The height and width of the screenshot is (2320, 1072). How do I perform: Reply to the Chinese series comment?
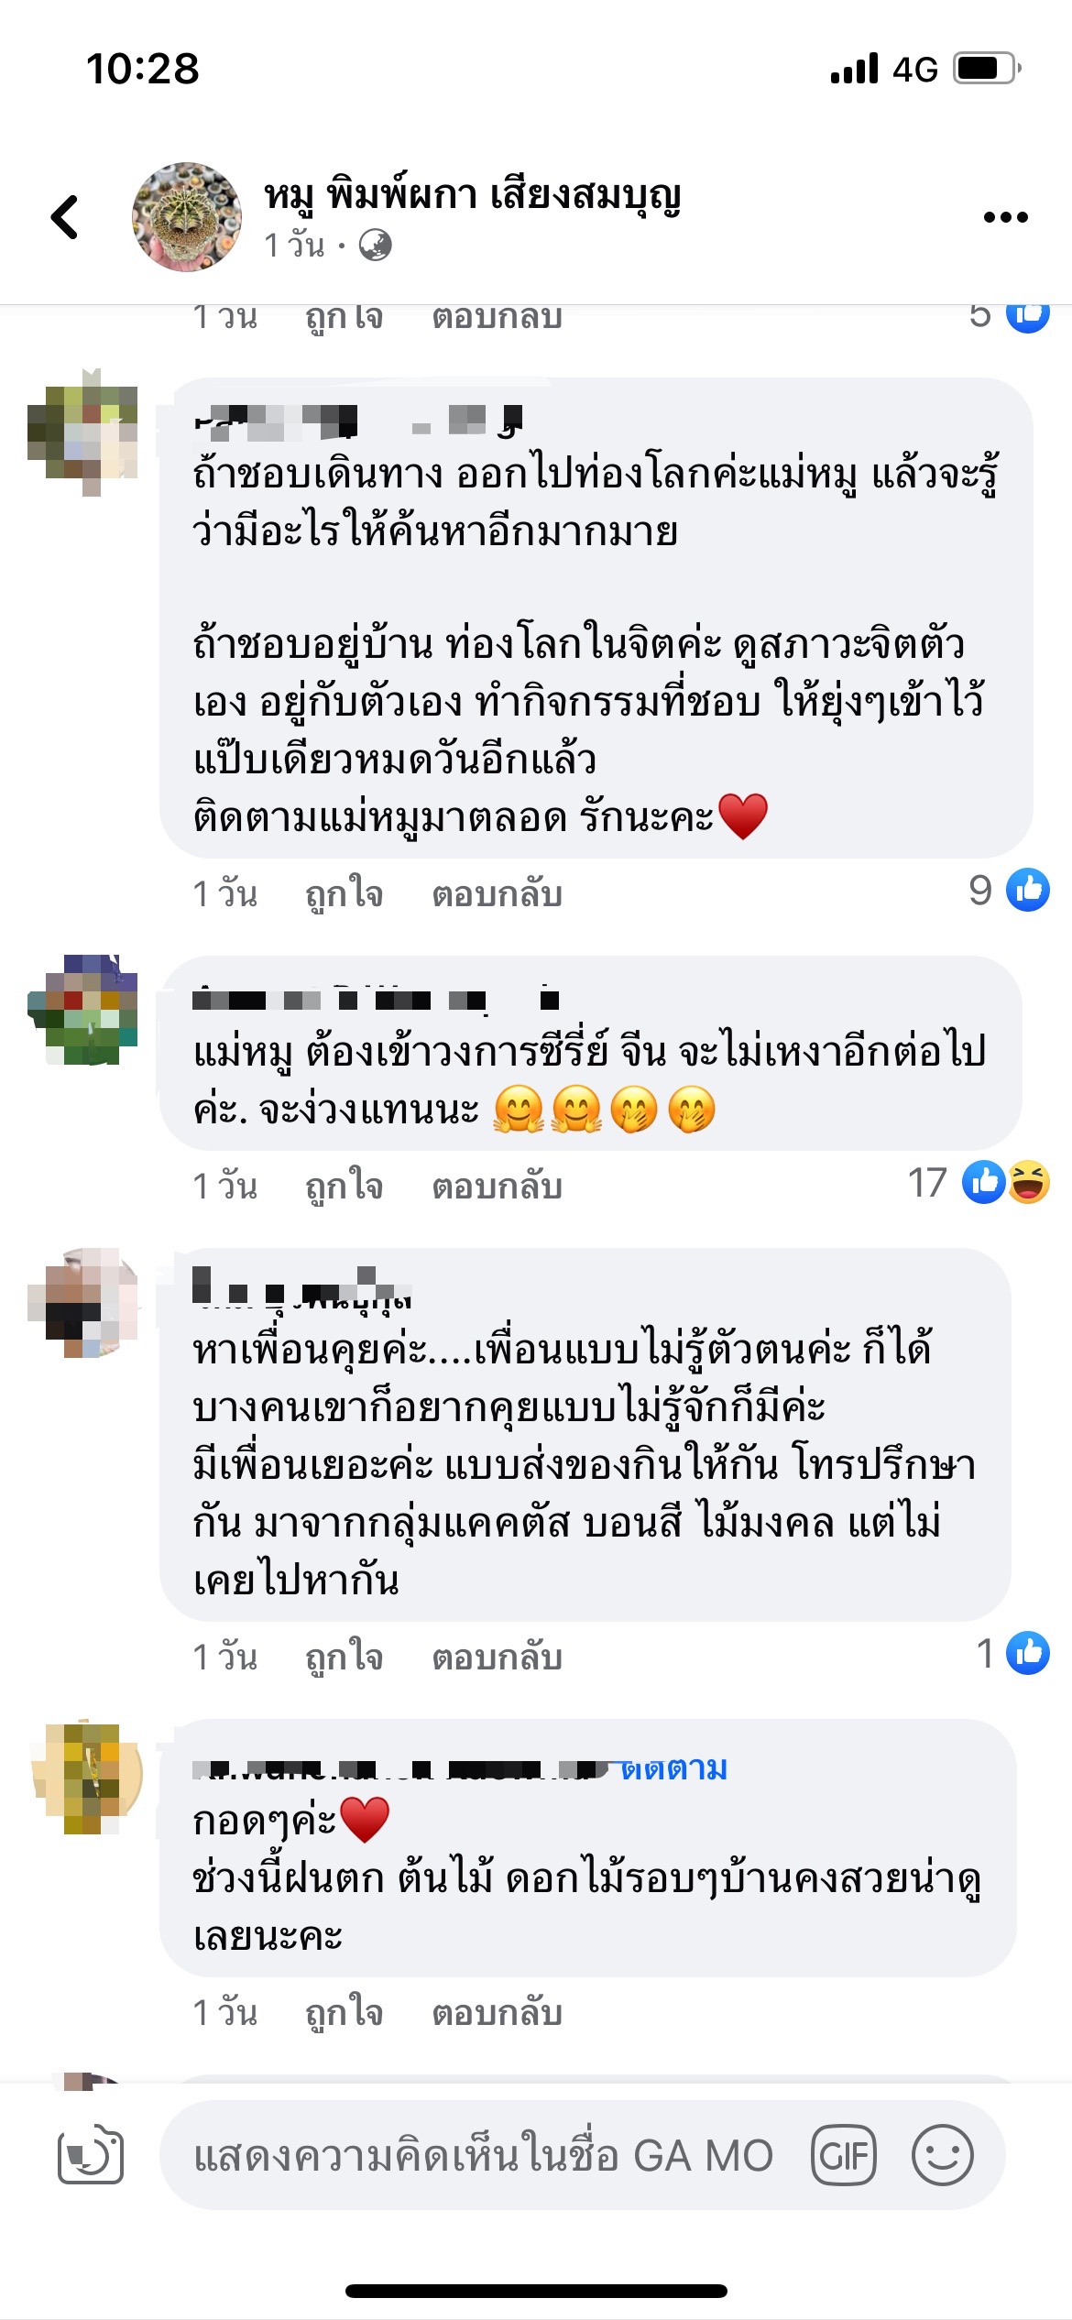point(497,1186)
